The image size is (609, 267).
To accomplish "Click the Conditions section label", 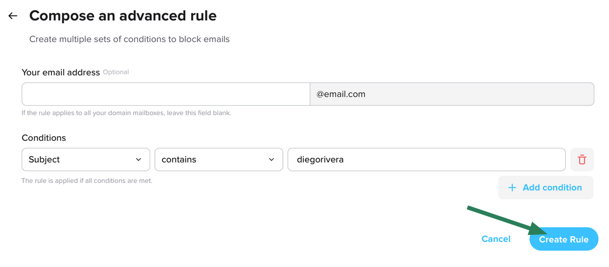I will (44, 138).
